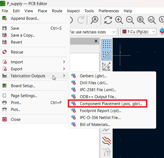Screen dimensions: 164x158
Task: Click Zoom to Fit Page icon
Action: [x=141, y=20]
